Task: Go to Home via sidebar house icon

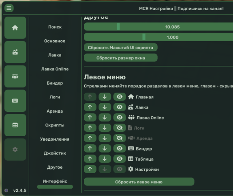Action: click(x=15, y=28)
